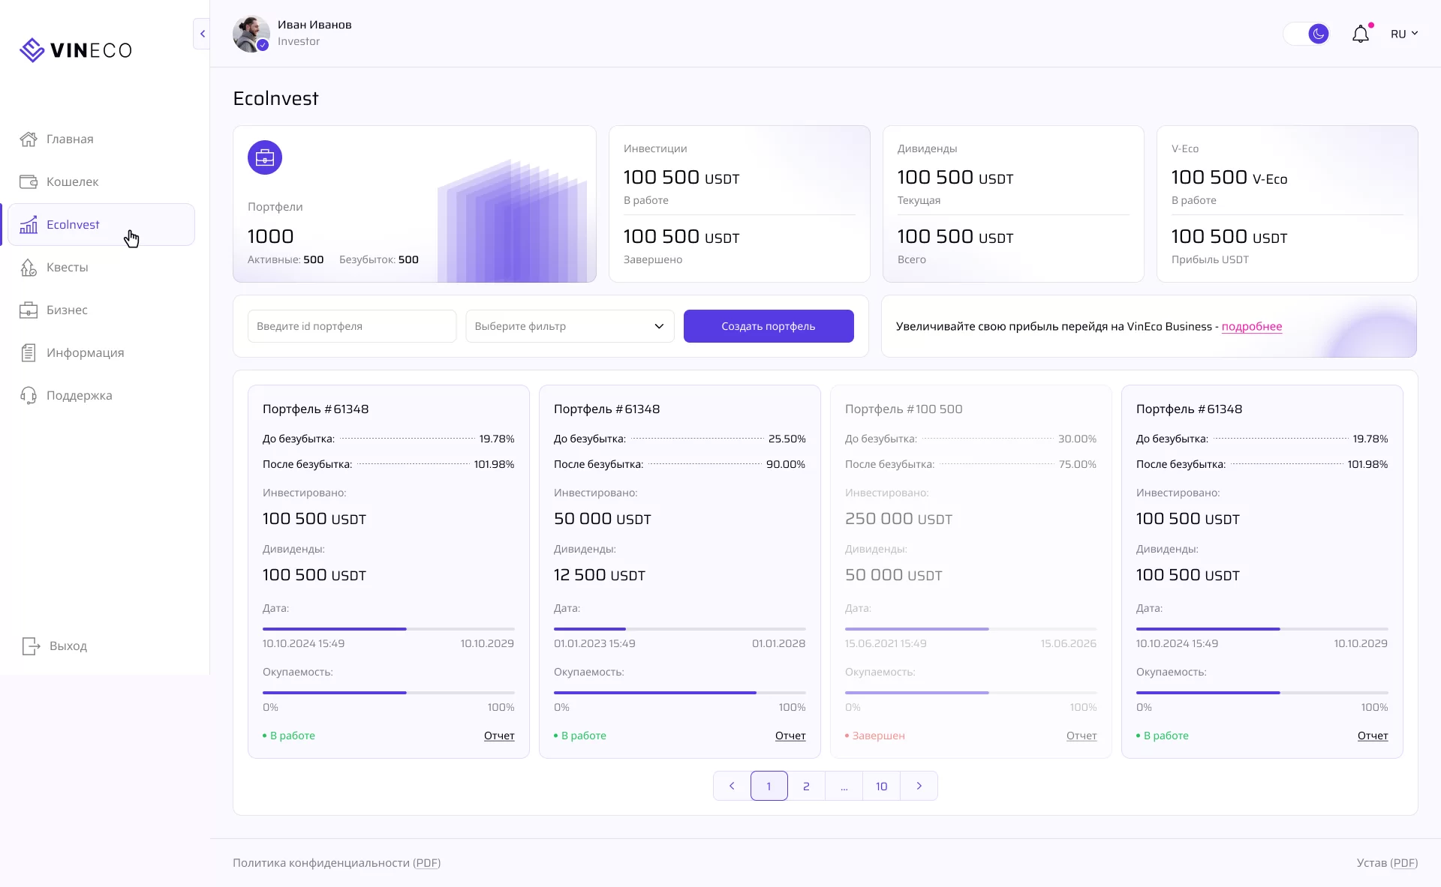
Task: Click the Выход logout icon
Action: click(x=31, y=646)
